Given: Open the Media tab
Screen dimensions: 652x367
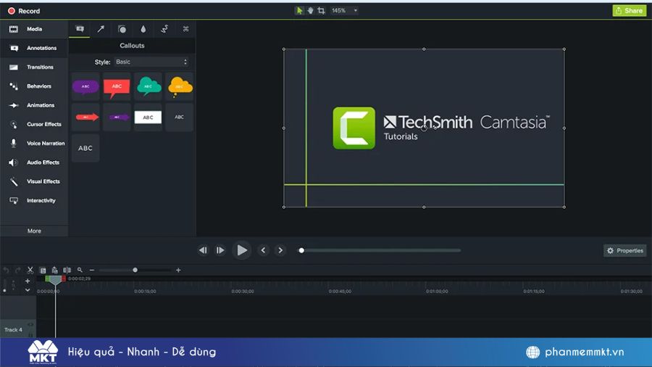Looking at the screenshot, I should click(34, 29).
